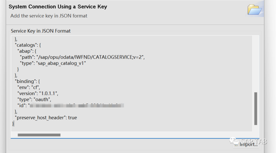The width and height of the screenshot is (276, 153).
Task: Click the small icon on the Import button
Action: coord(236,145)
